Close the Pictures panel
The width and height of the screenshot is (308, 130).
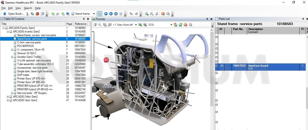(211, 19)
